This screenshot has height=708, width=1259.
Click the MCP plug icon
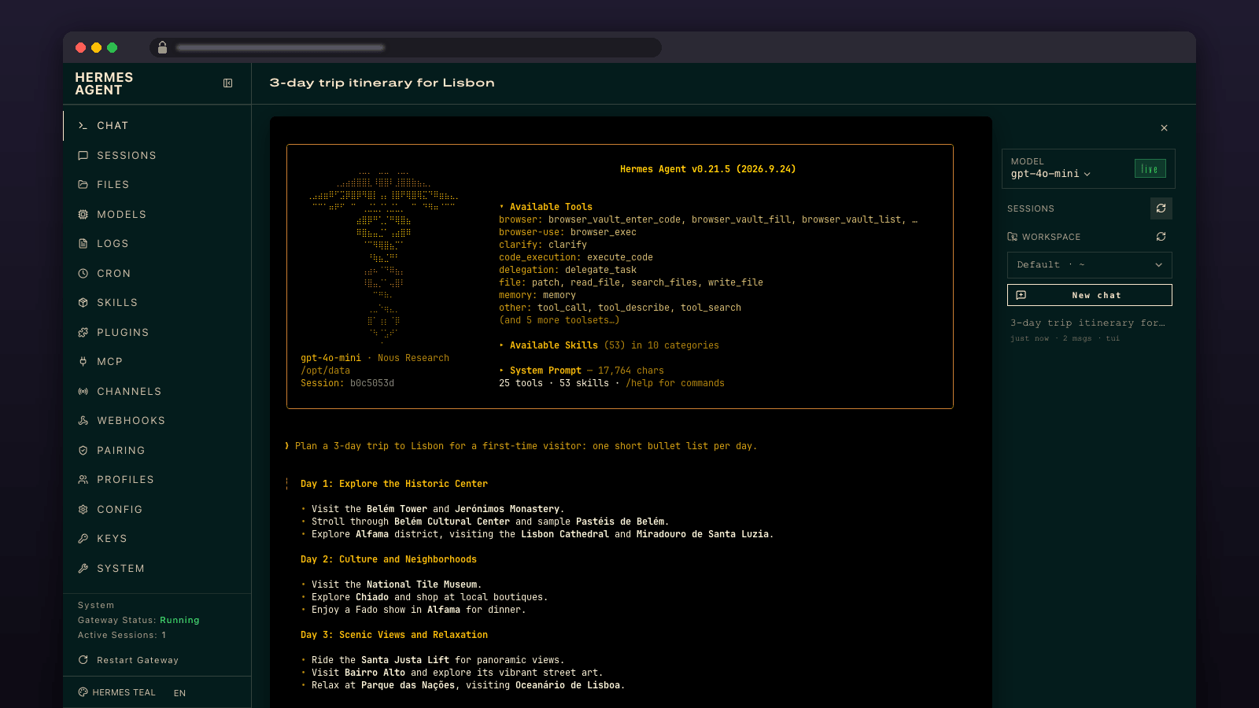(83, 362)
